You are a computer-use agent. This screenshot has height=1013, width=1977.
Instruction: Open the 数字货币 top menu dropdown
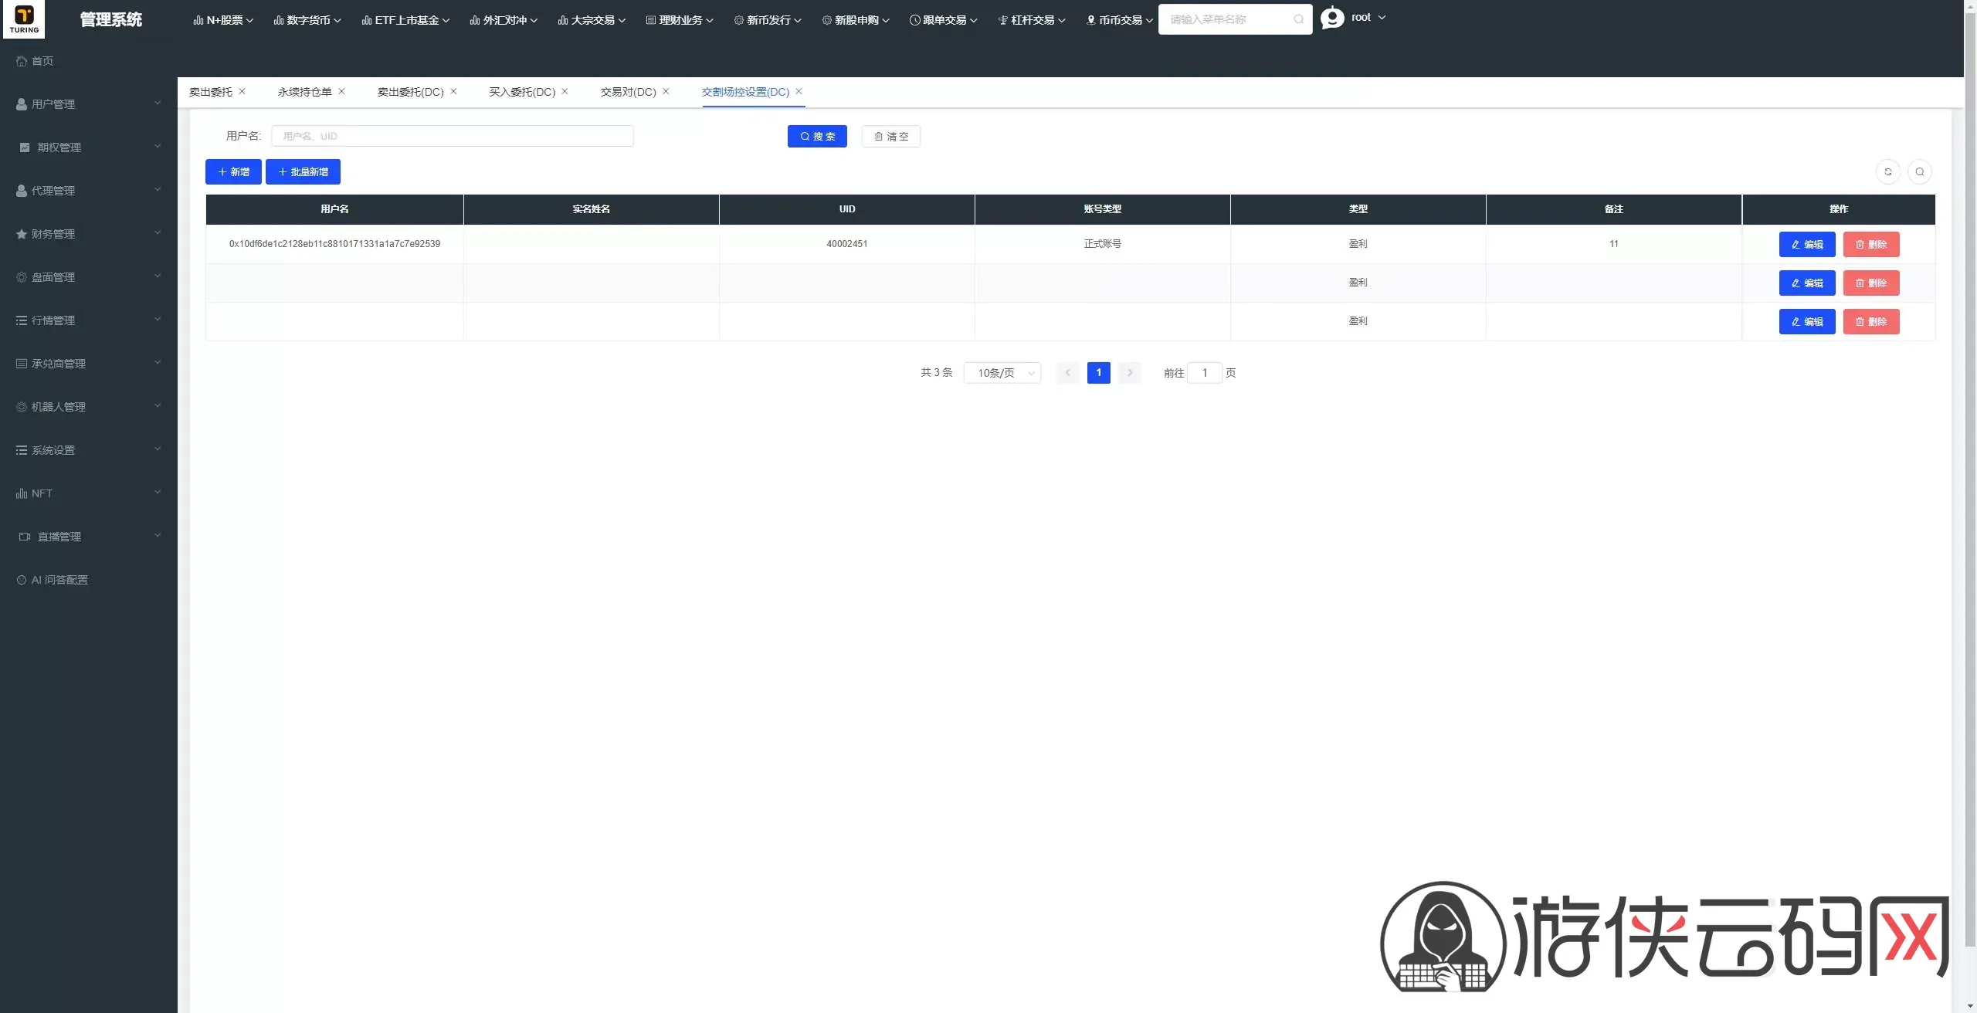(x=307, y=20)
